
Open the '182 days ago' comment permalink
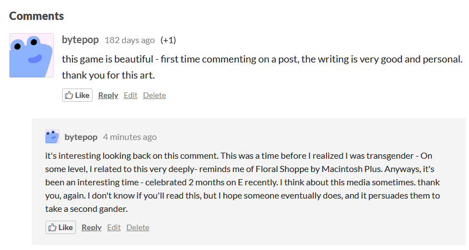click(x=130, y=40)
